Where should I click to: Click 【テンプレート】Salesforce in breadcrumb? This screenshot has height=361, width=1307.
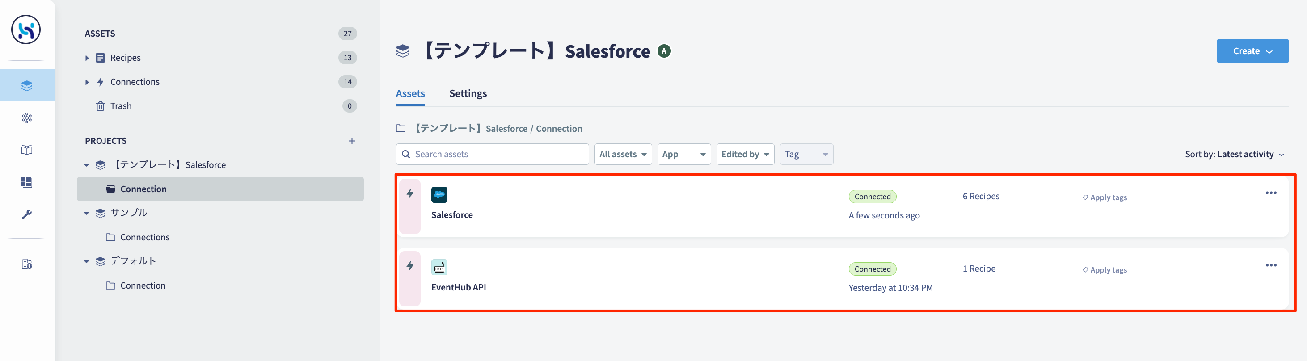click(471, 128)
